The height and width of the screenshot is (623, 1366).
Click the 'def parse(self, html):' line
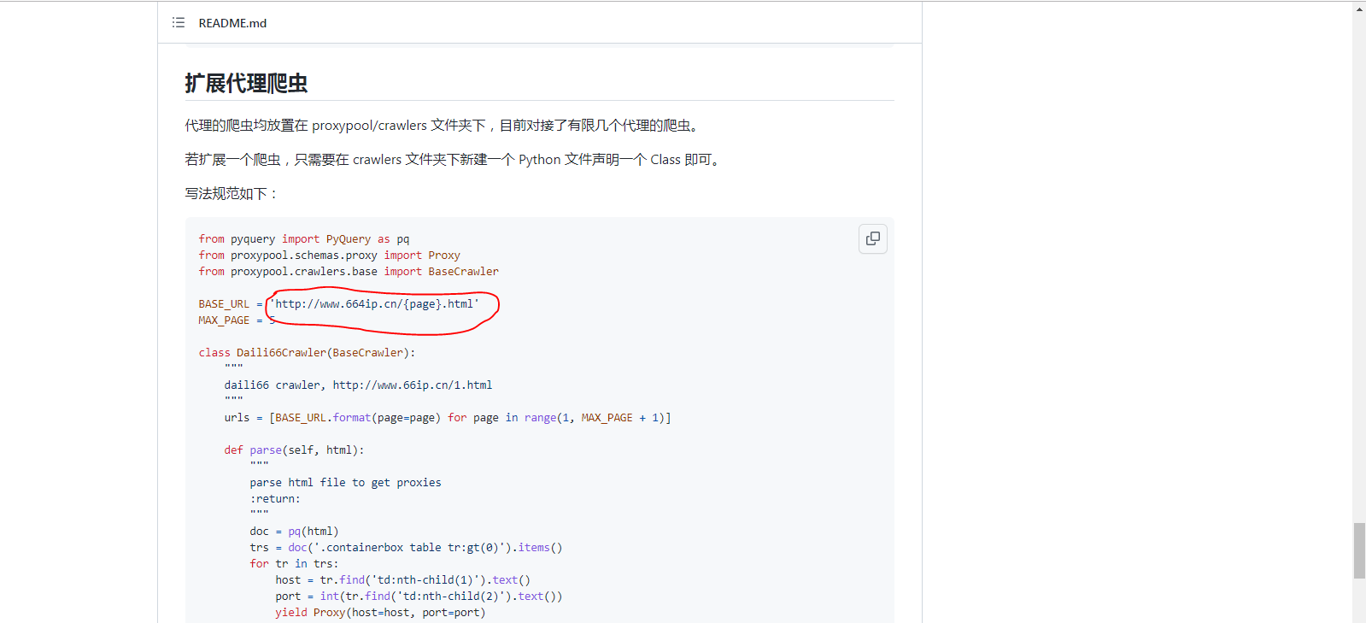coord(294,450)
